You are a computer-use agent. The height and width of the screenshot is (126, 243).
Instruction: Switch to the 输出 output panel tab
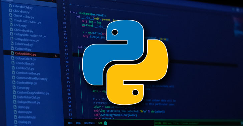(x=70, y=123)
